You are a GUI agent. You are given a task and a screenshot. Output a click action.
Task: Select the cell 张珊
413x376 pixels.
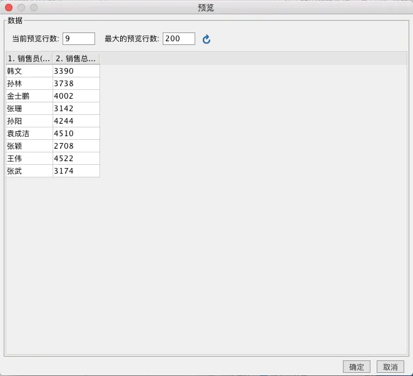pyautogui.click(x=29, y=108)
